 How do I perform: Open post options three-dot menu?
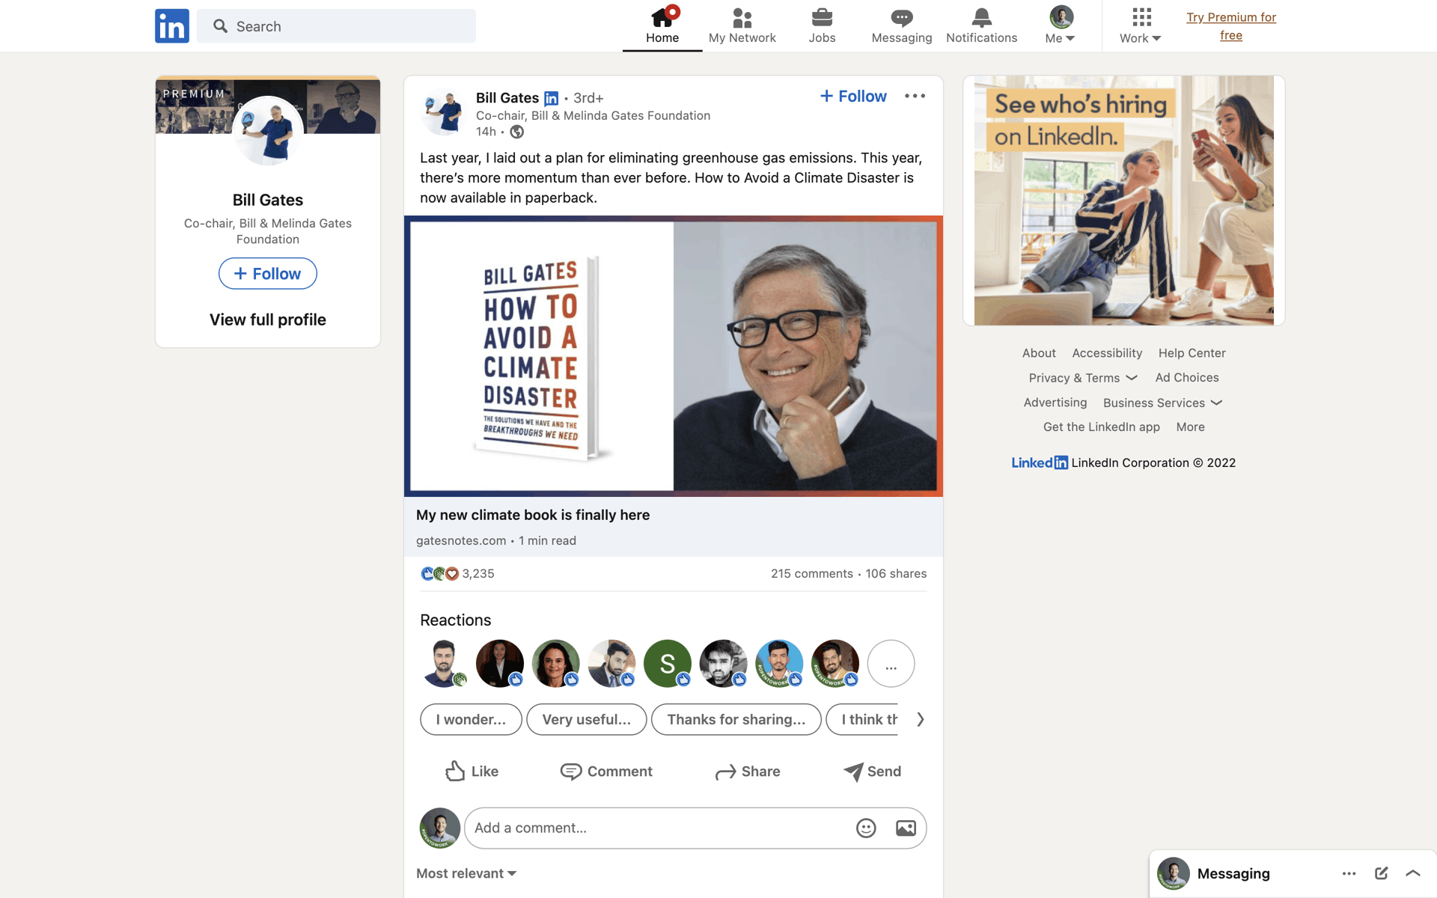tap(915, 96)
